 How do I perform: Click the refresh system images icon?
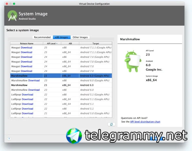point(111,124)
